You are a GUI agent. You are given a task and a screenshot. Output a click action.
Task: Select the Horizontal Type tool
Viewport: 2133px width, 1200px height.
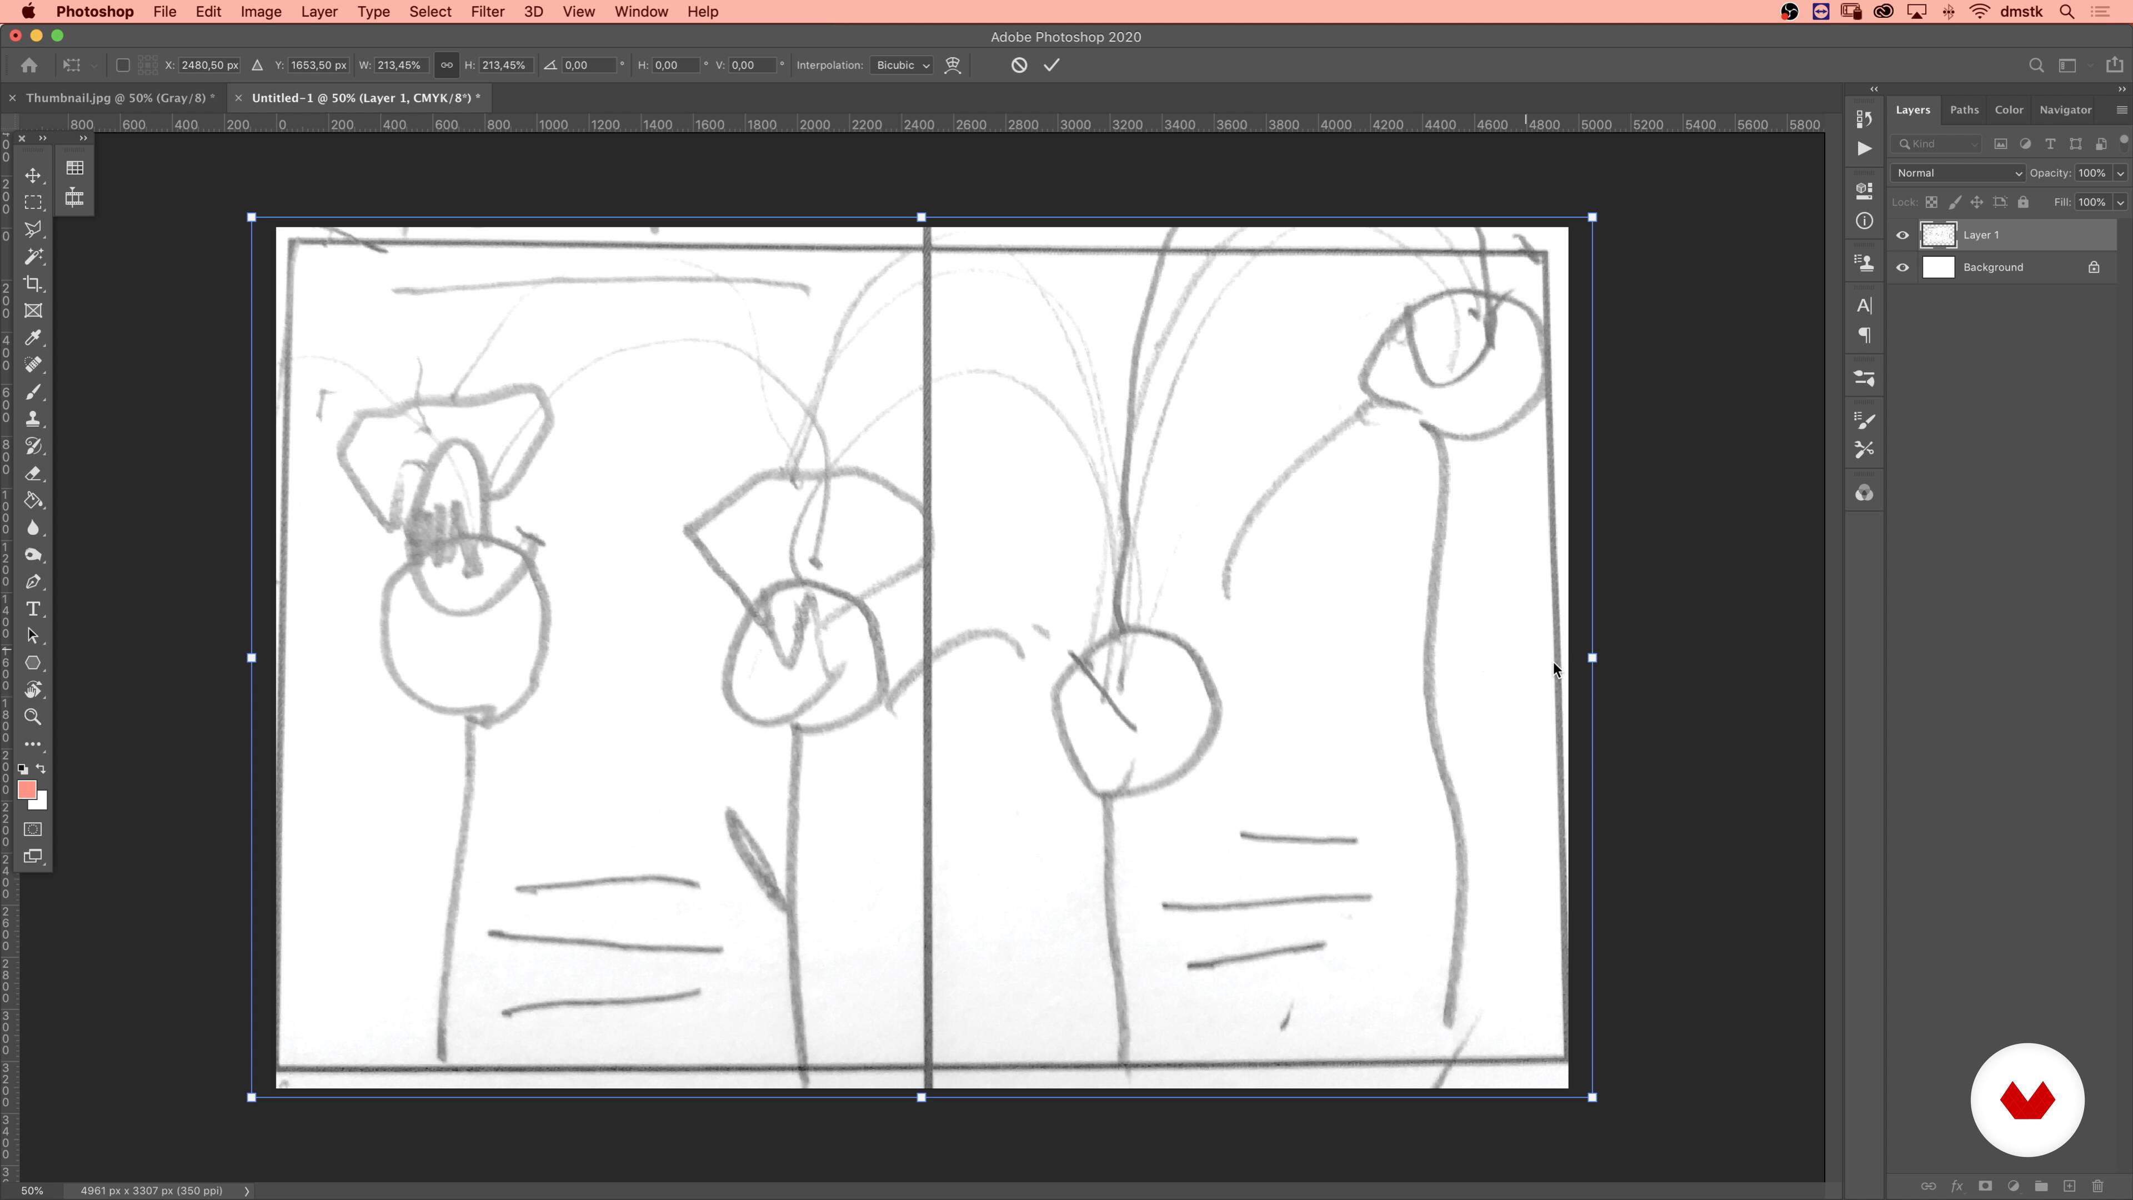[x=33, y=609]
